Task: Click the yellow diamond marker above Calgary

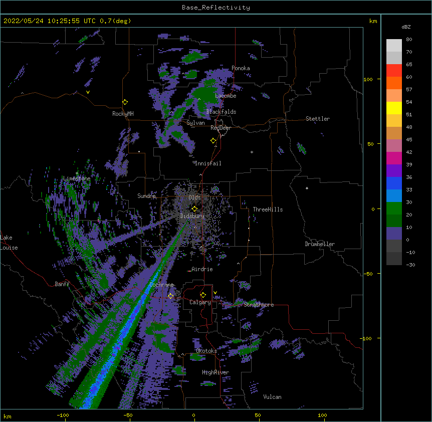Action: coord(203,295)
